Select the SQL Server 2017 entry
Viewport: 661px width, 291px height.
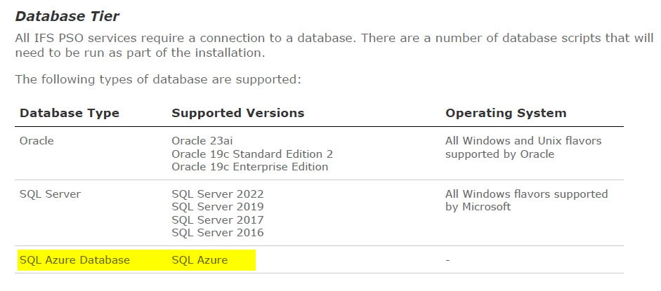coord(218,219)
